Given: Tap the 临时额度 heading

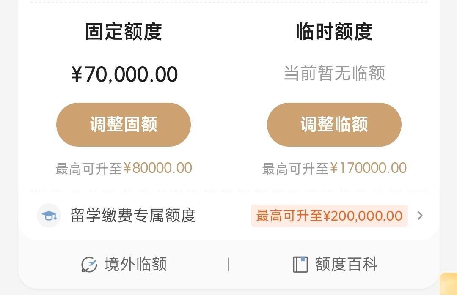Looking at the screenshot, I should (334, 31).
